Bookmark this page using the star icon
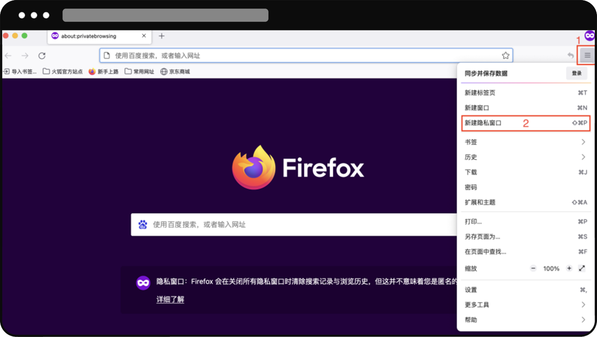Screen dimensions: 597x337 tap(505, 55)
